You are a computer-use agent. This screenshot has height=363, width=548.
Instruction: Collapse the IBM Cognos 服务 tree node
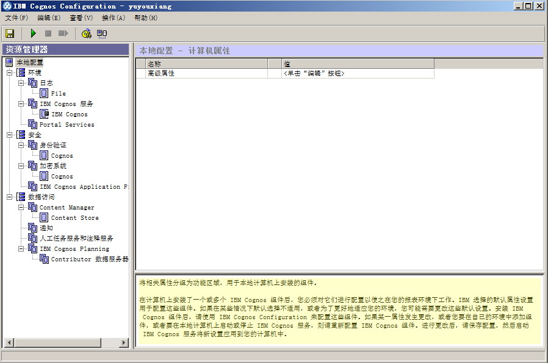(21, 104)
